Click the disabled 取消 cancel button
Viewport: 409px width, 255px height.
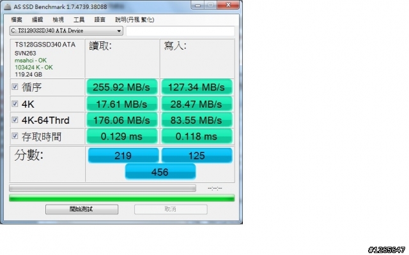[x=171, y=209]
